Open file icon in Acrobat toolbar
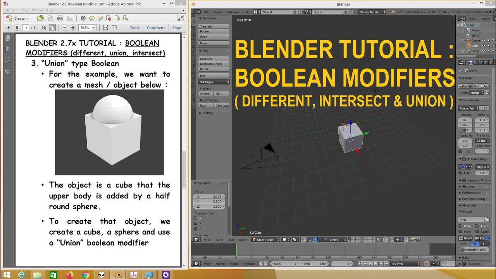496x279 pixels. pos(40,18)
